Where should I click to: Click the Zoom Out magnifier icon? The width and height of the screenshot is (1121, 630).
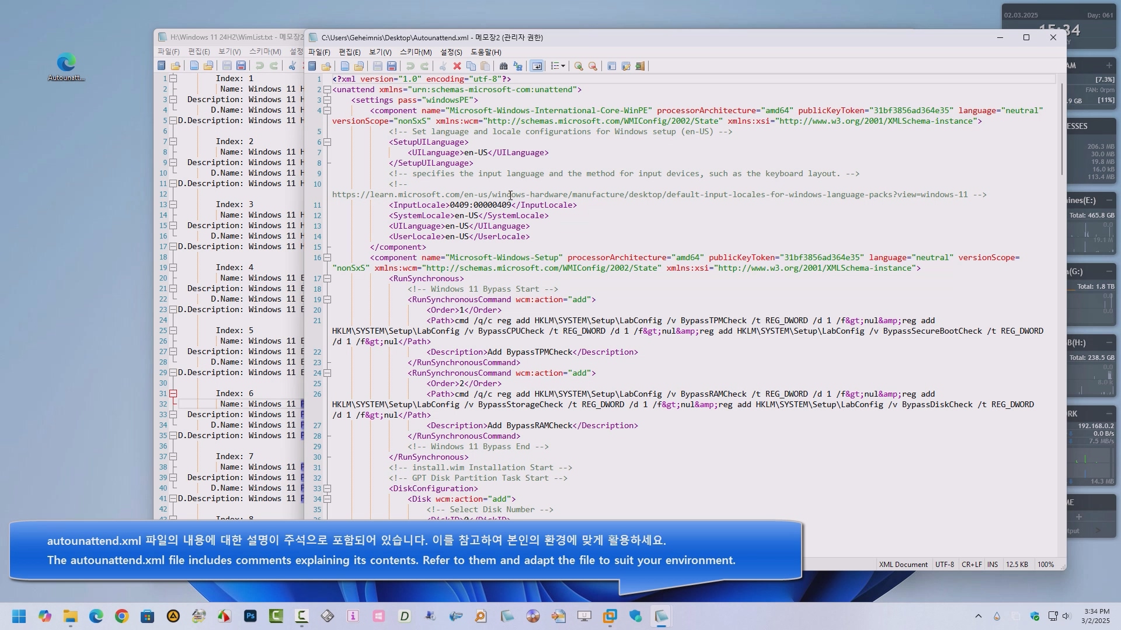[593, 66]
